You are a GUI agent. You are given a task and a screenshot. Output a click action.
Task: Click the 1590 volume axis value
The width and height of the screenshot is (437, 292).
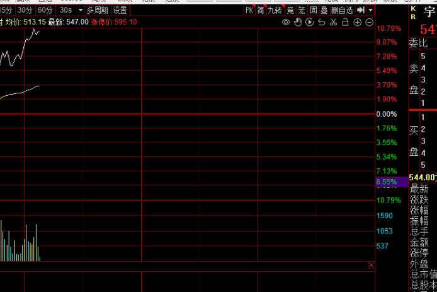384,216
